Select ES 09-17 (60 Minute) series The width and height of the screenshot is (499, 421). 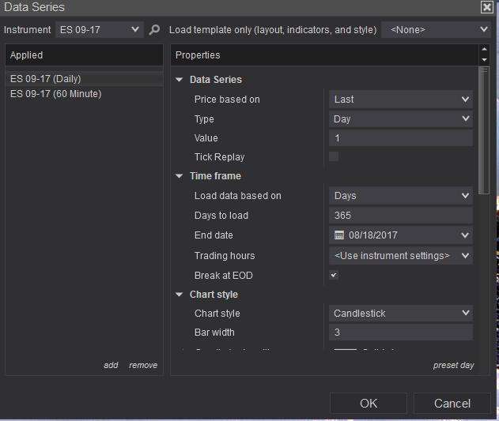coord(56,94)
